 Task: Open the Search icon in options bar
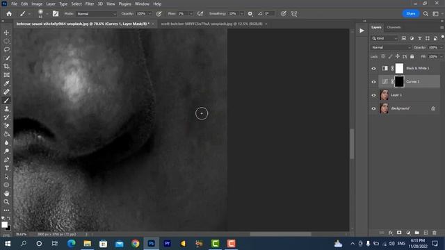tap(426, 14)
